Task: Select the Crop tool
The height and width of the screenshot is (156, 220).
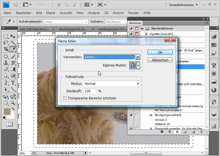Action: click(5, 49)
